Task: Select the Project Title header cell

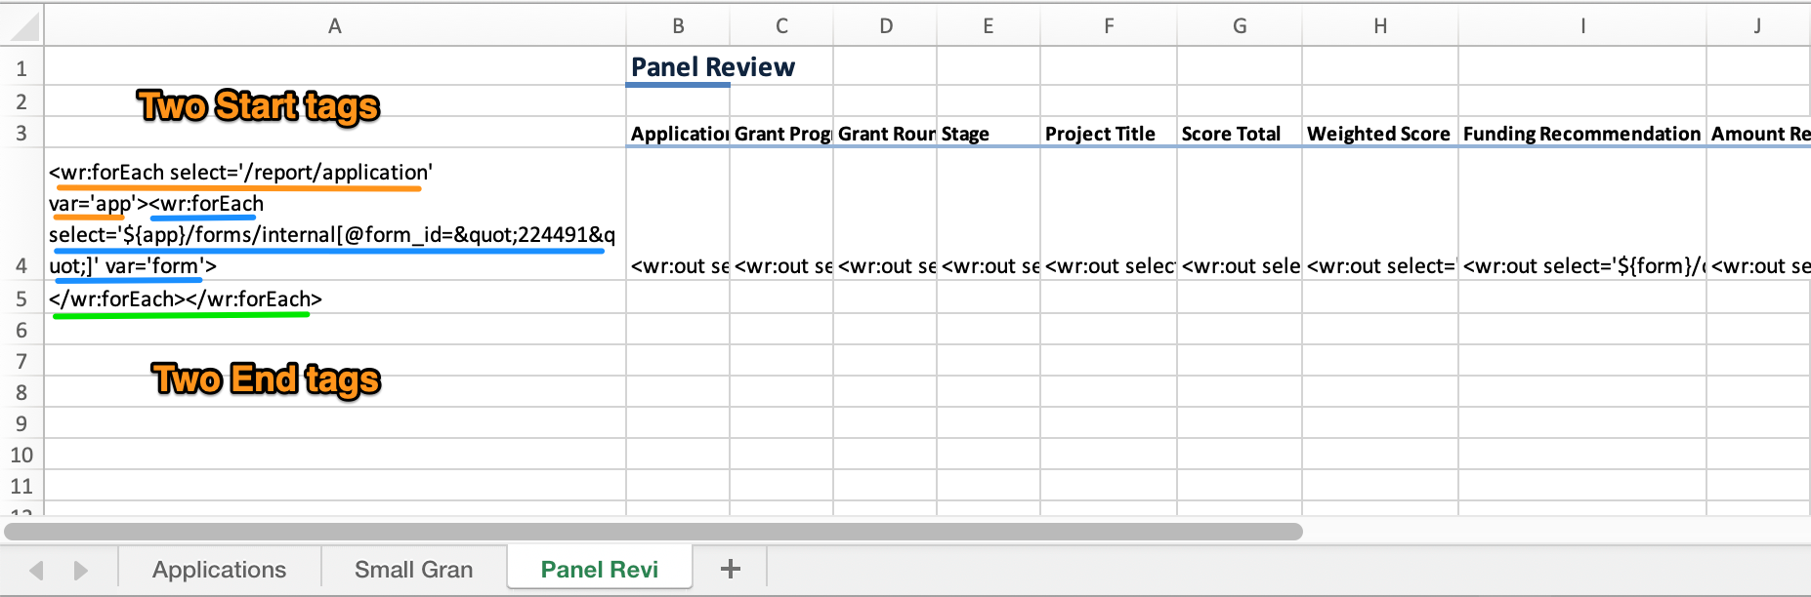Action: click(1108, 134)
